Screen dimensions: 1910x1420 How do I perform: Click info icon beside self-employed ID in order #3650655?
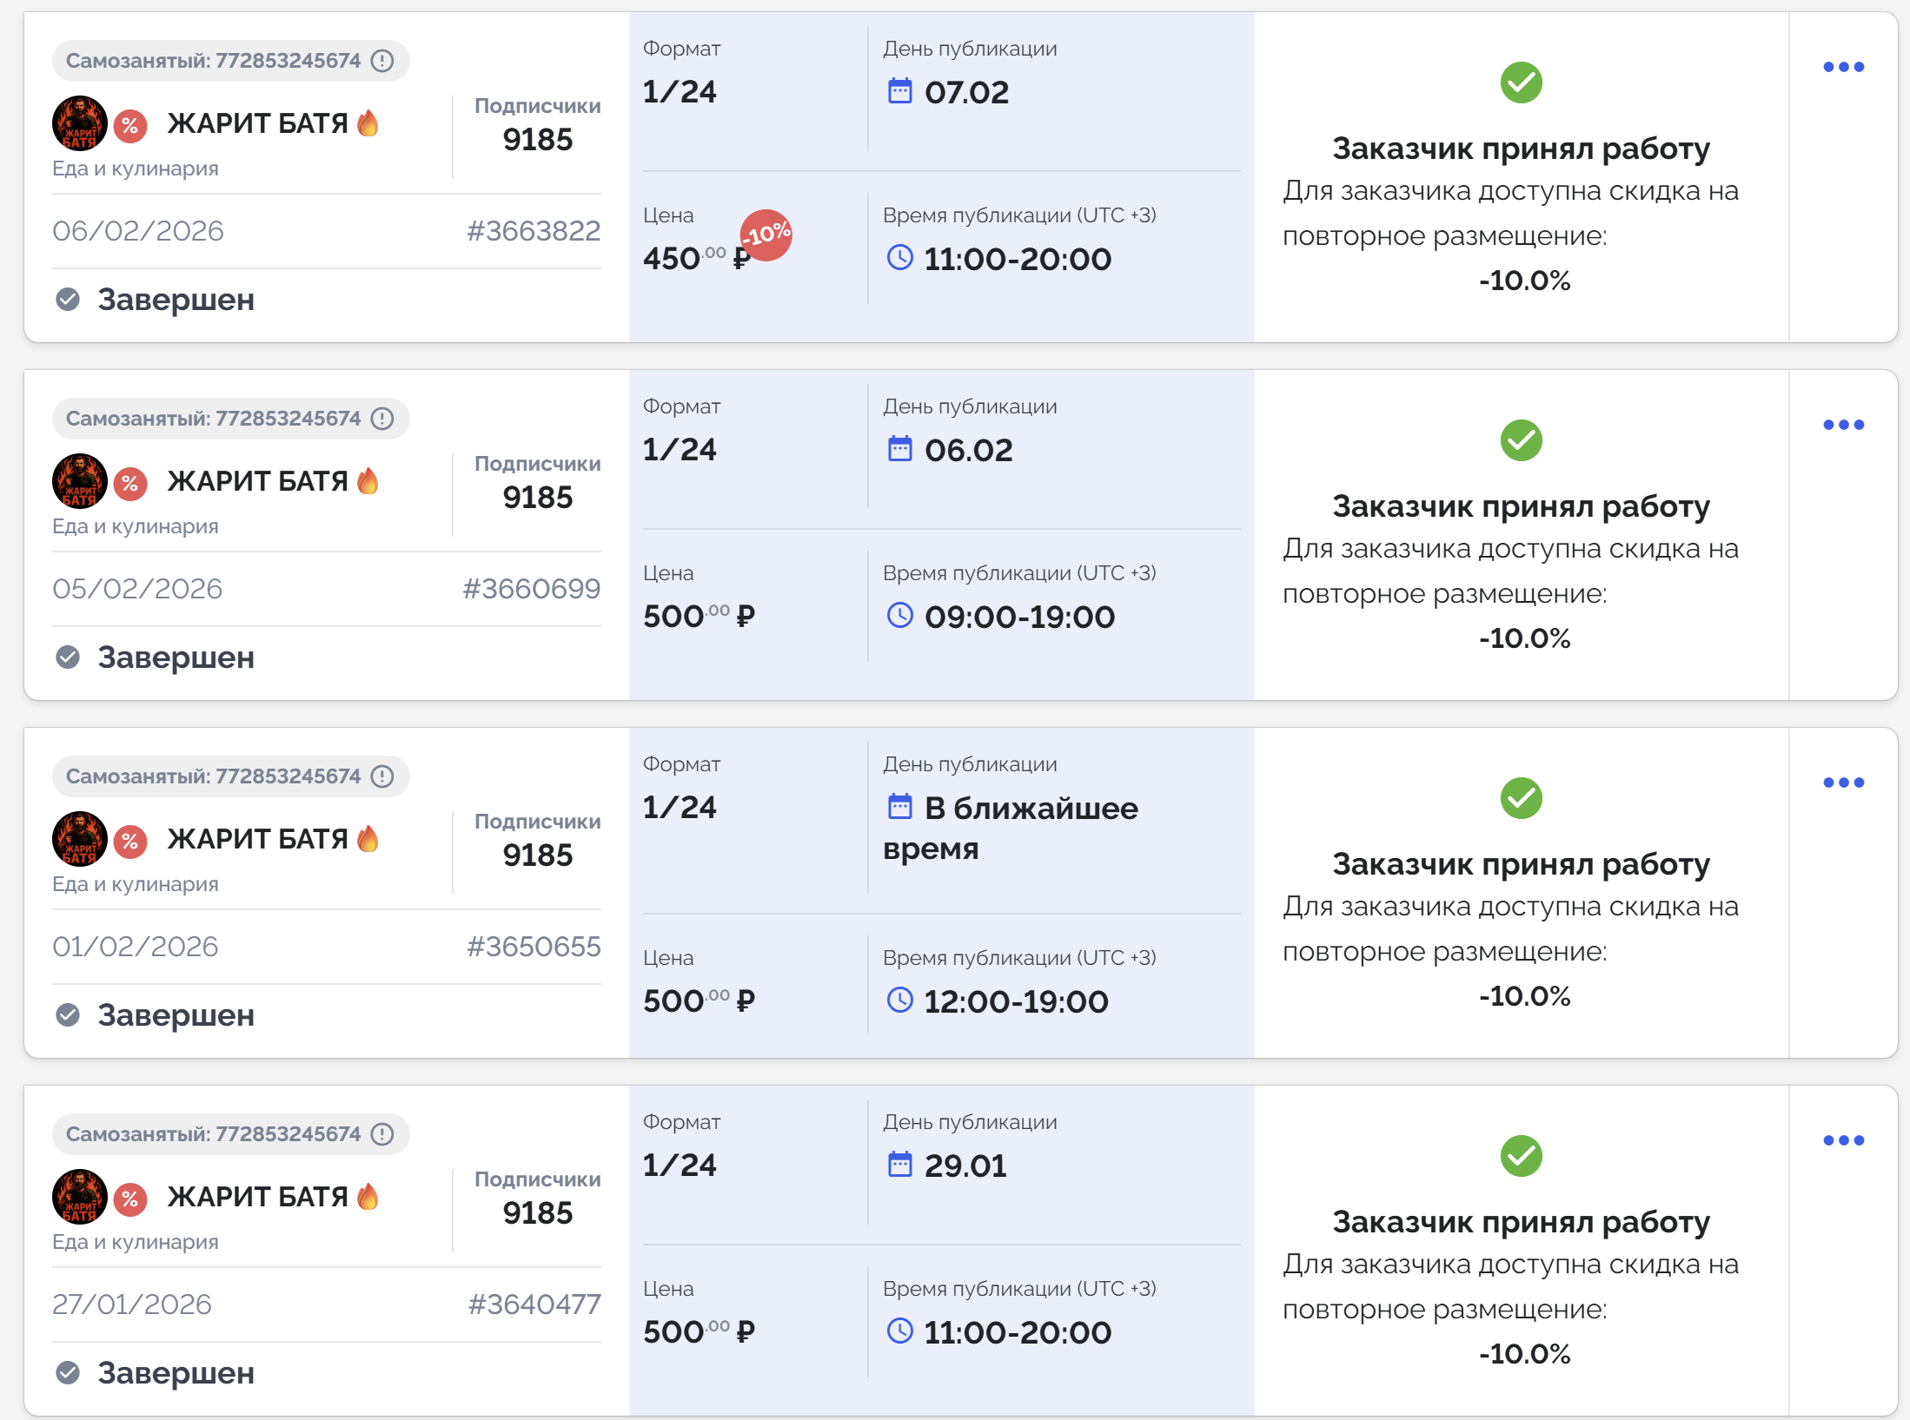click(382, 776)
